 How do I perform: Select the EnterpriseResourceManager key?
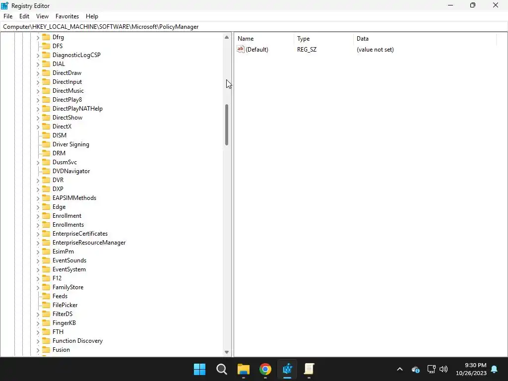[89, 242]
